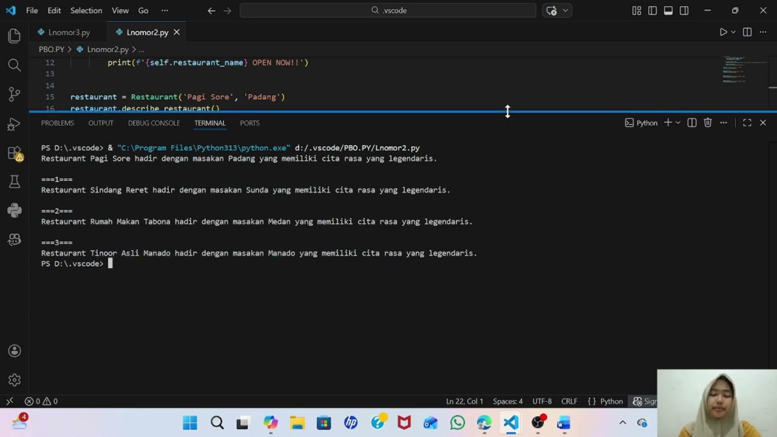
Task: Change line endings via CRLF
Action: click(569, 401)
